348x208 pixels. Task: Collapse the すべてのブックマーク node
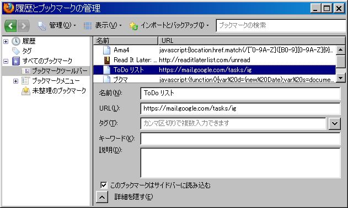(x=6, y=61)
